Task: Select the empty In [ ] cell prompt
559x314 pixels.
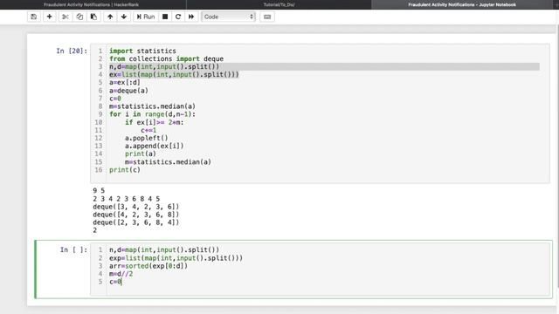Action: (73, 250)
